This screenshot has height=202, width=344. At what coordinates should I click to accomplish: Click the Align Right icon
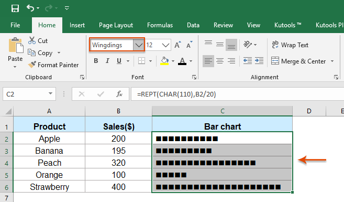[231, 61]
